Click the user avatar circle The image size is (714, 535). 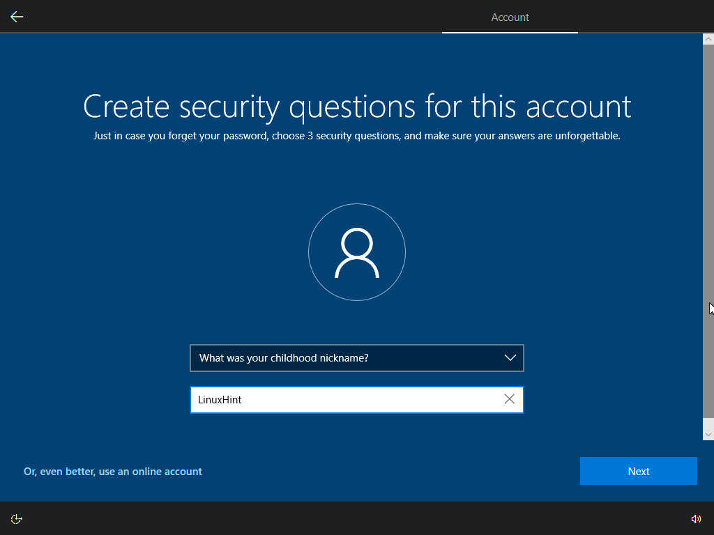coord(357,252)
